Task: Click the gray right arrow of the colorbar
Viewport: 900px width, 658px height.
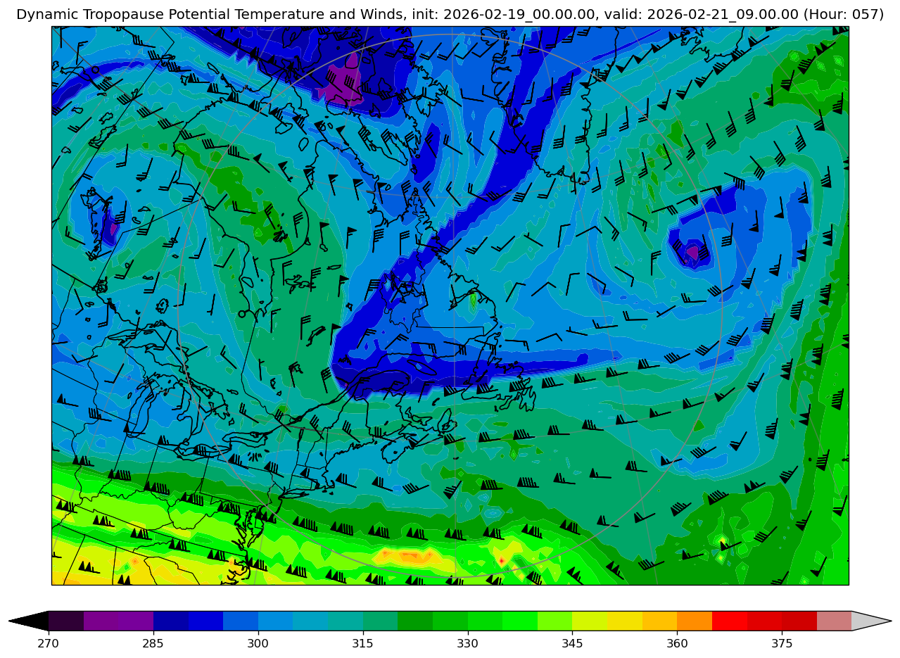Action: pos(870,621)
